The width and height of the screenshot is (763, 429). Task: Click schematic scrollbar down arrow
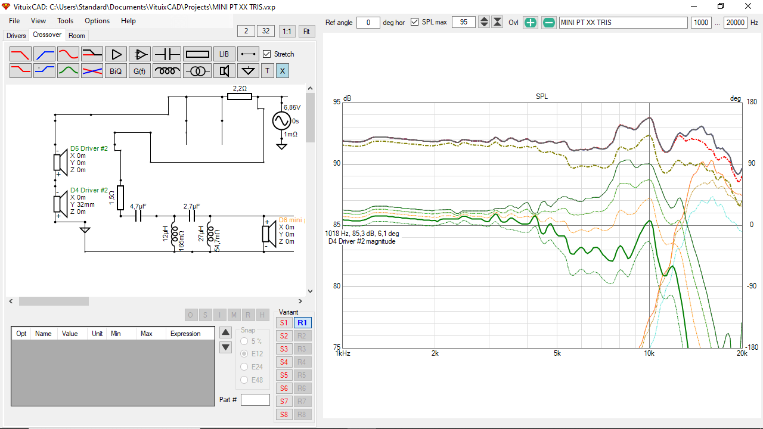pos(310,291)
